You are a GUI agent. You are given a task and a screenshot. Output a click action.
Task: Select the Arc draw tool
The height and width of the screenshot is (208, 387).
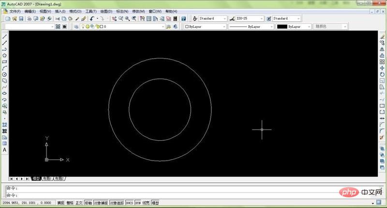(x=4, y=68)
